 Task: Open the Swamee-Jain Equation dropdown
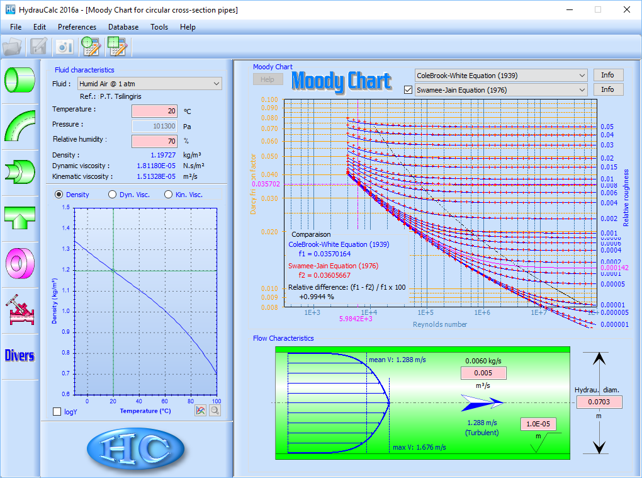pyautogui.click(x=500, y=90)
